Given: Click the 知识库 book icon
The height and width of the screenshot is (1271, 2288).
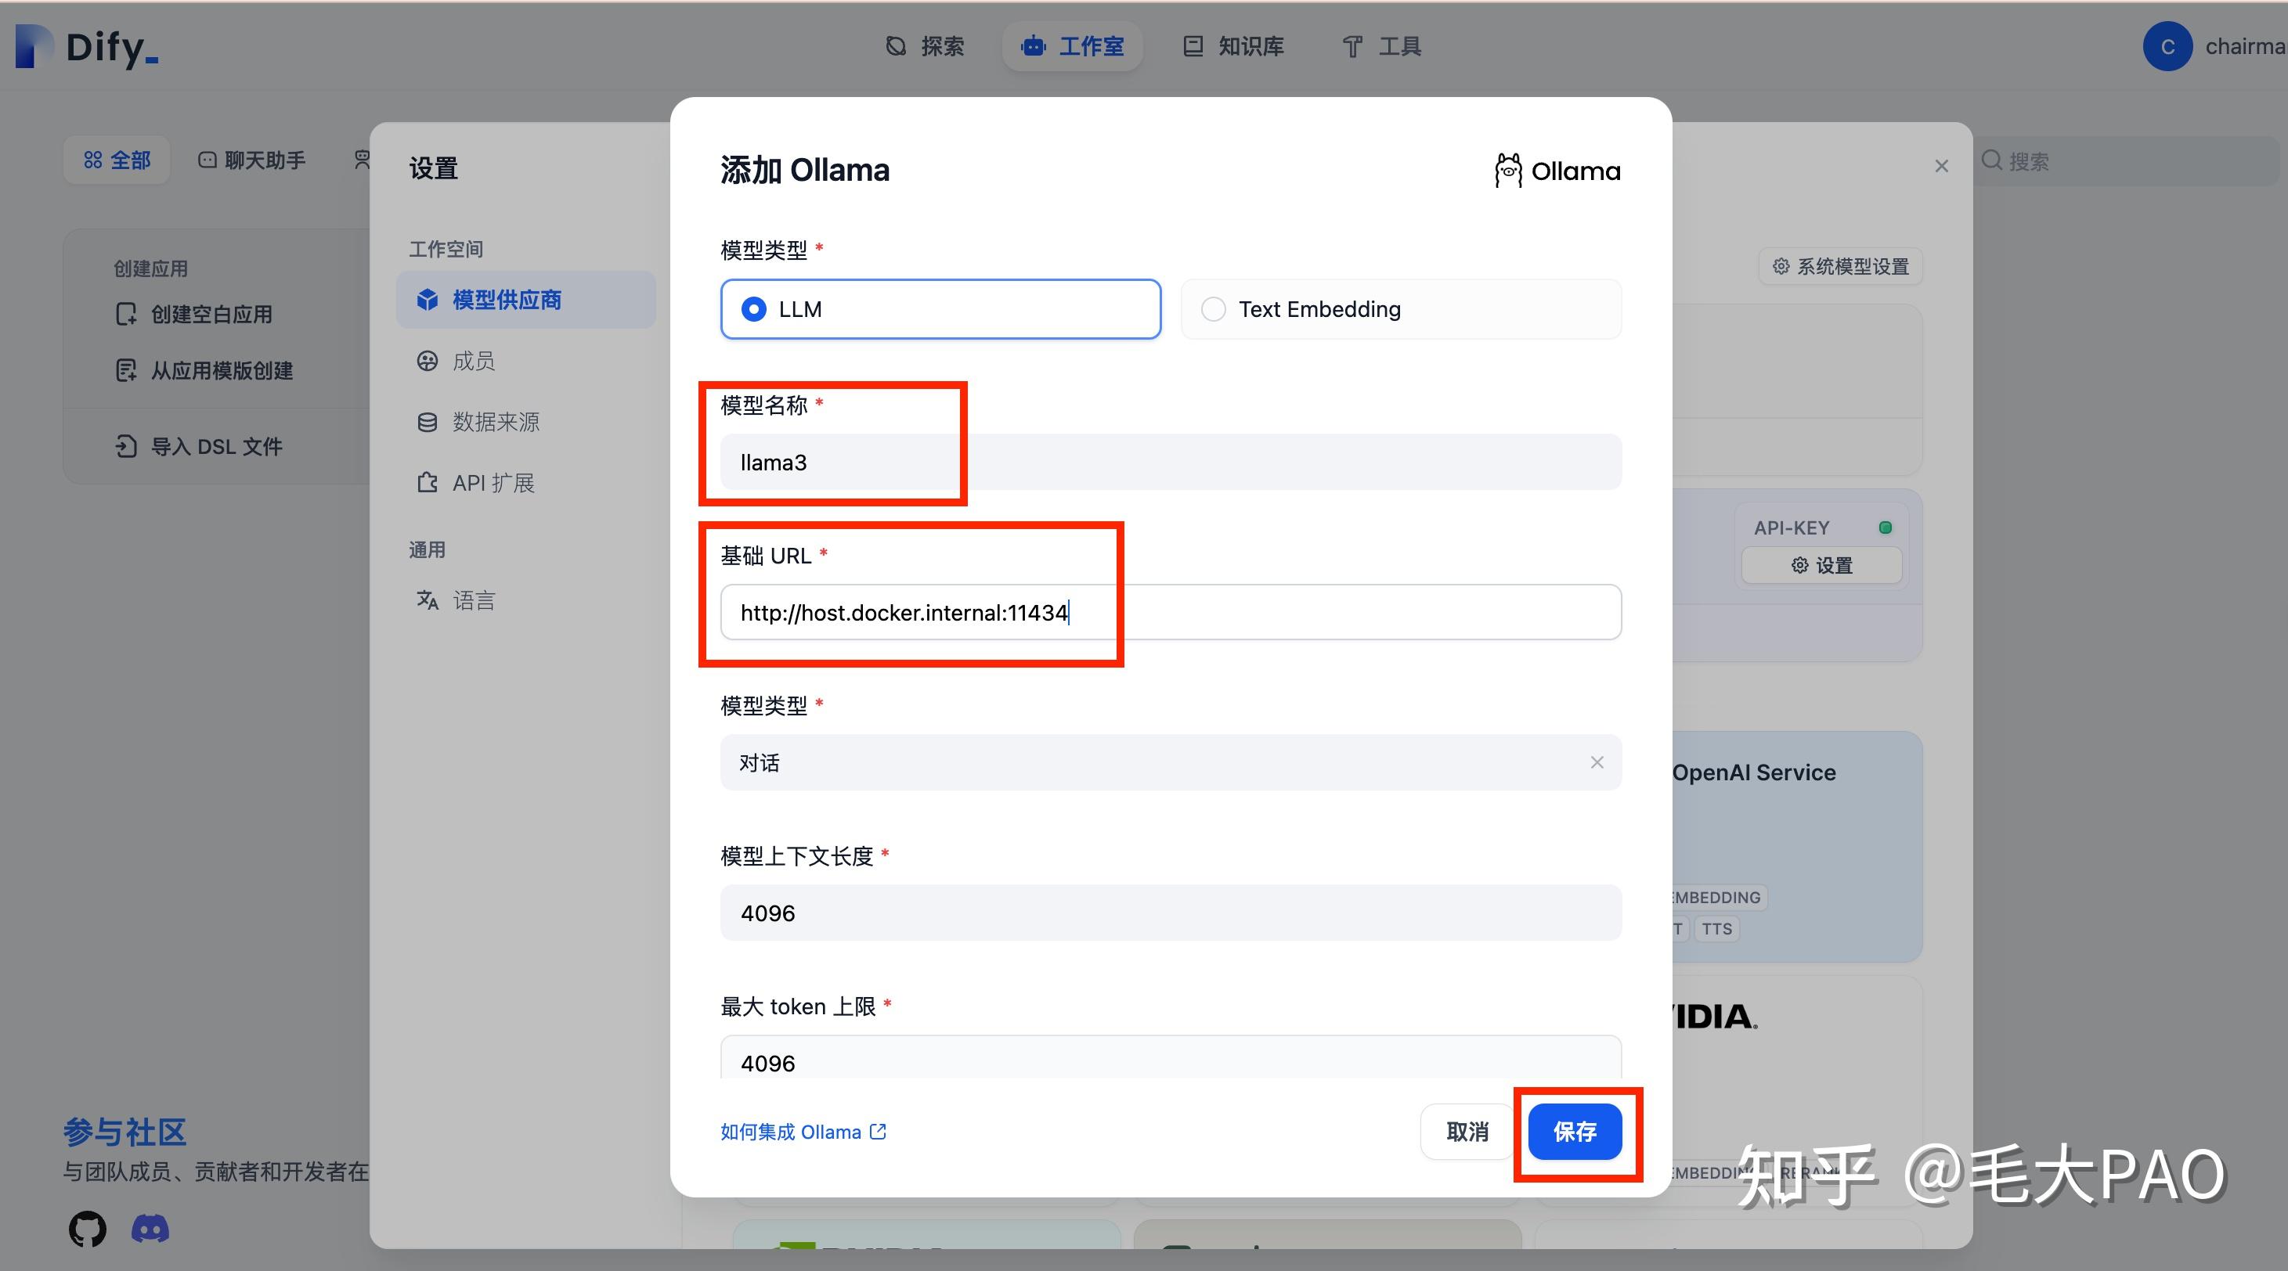Looking at the screenshot, I should click(x=1193, y=46).
